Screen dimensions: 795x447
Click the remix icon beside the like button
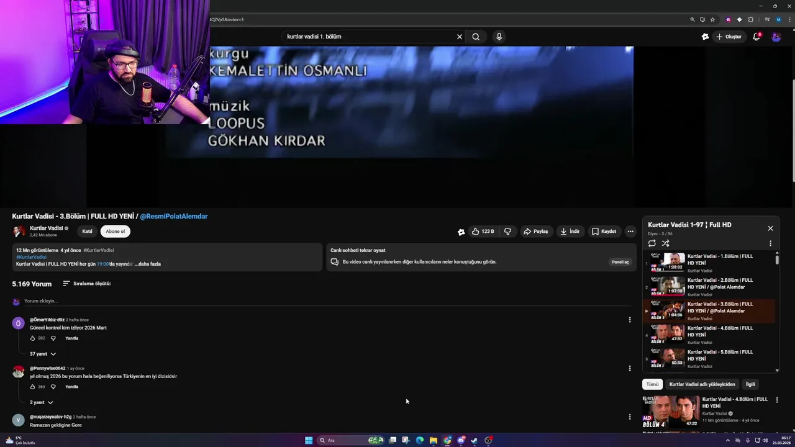pyautogui.click(x=461, y=232)
